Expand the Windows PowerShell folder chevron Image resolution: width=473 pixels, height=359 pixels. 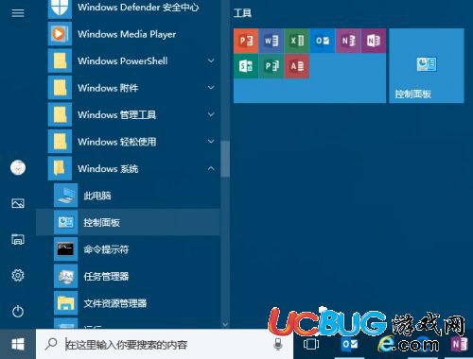[211, 60]
